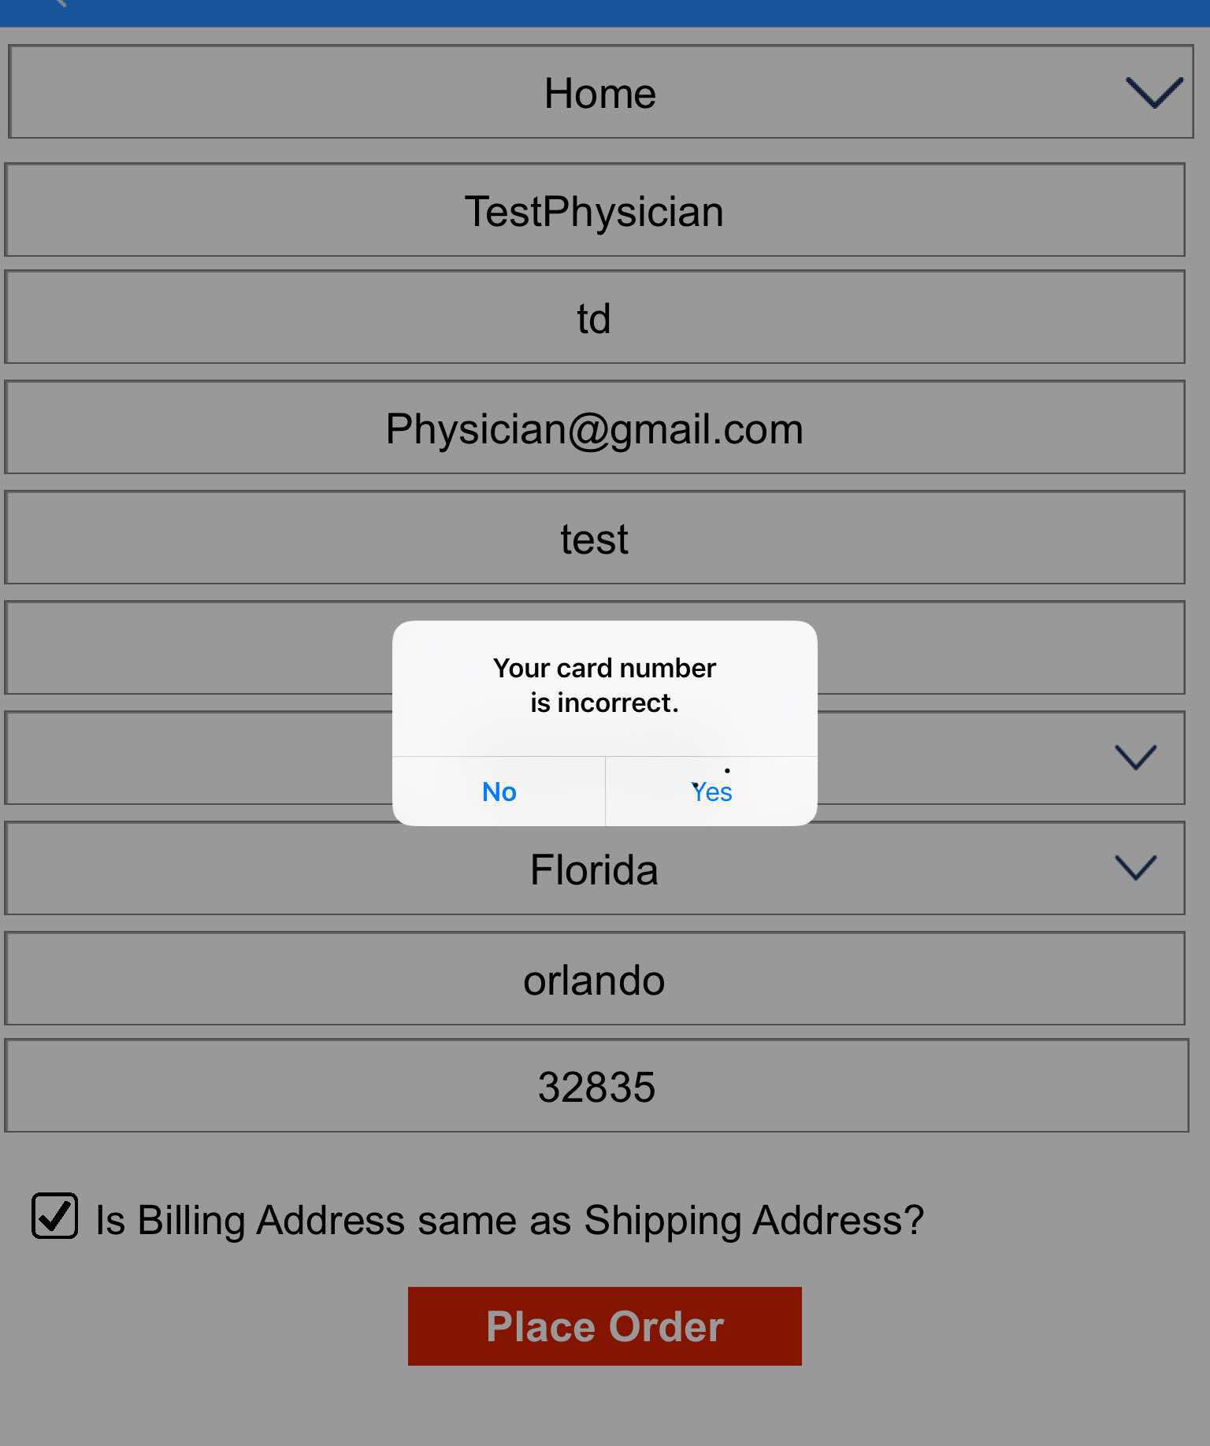
Task: Select the field containing 'td'
Action: click(594, 318)
